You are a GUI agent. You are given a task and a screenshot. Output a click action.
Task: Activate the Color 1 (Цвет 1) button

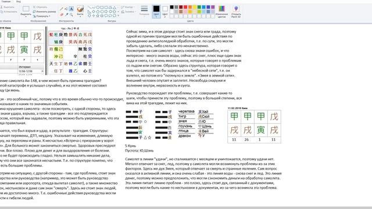pos(156,12)
